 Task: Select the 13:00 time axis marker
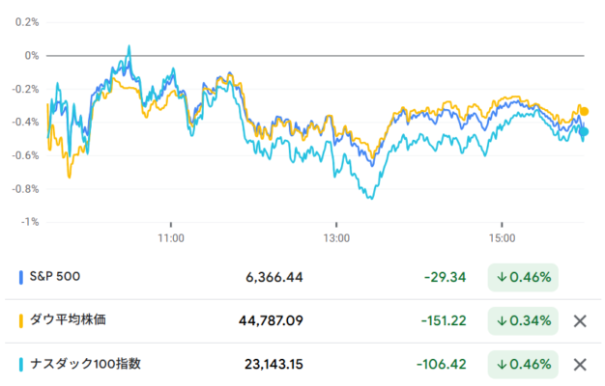pos(336,238)
